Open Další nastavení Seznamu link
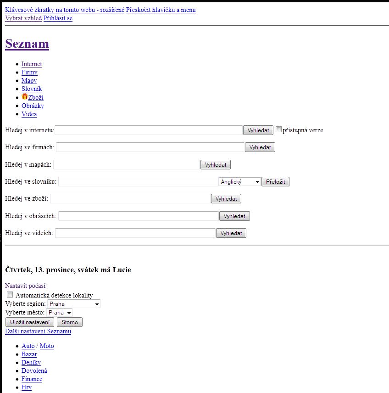389x393 pixels. (x=38, y=331)
